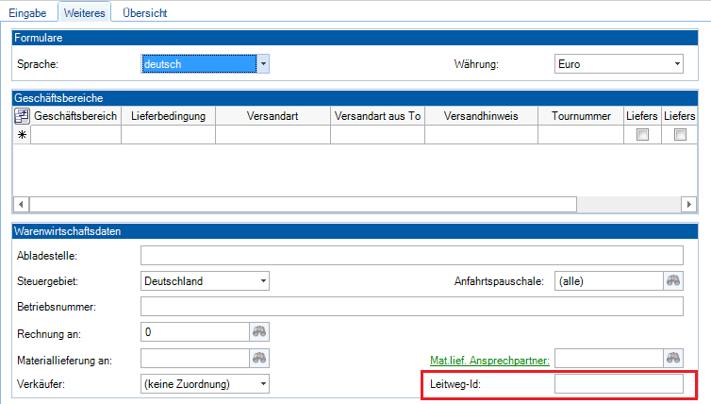Click grid selector icon in Geschäftsbereiche table
The height and width of the screenshot is (404, 711).
pyautogui.click(x=22, y=116)
